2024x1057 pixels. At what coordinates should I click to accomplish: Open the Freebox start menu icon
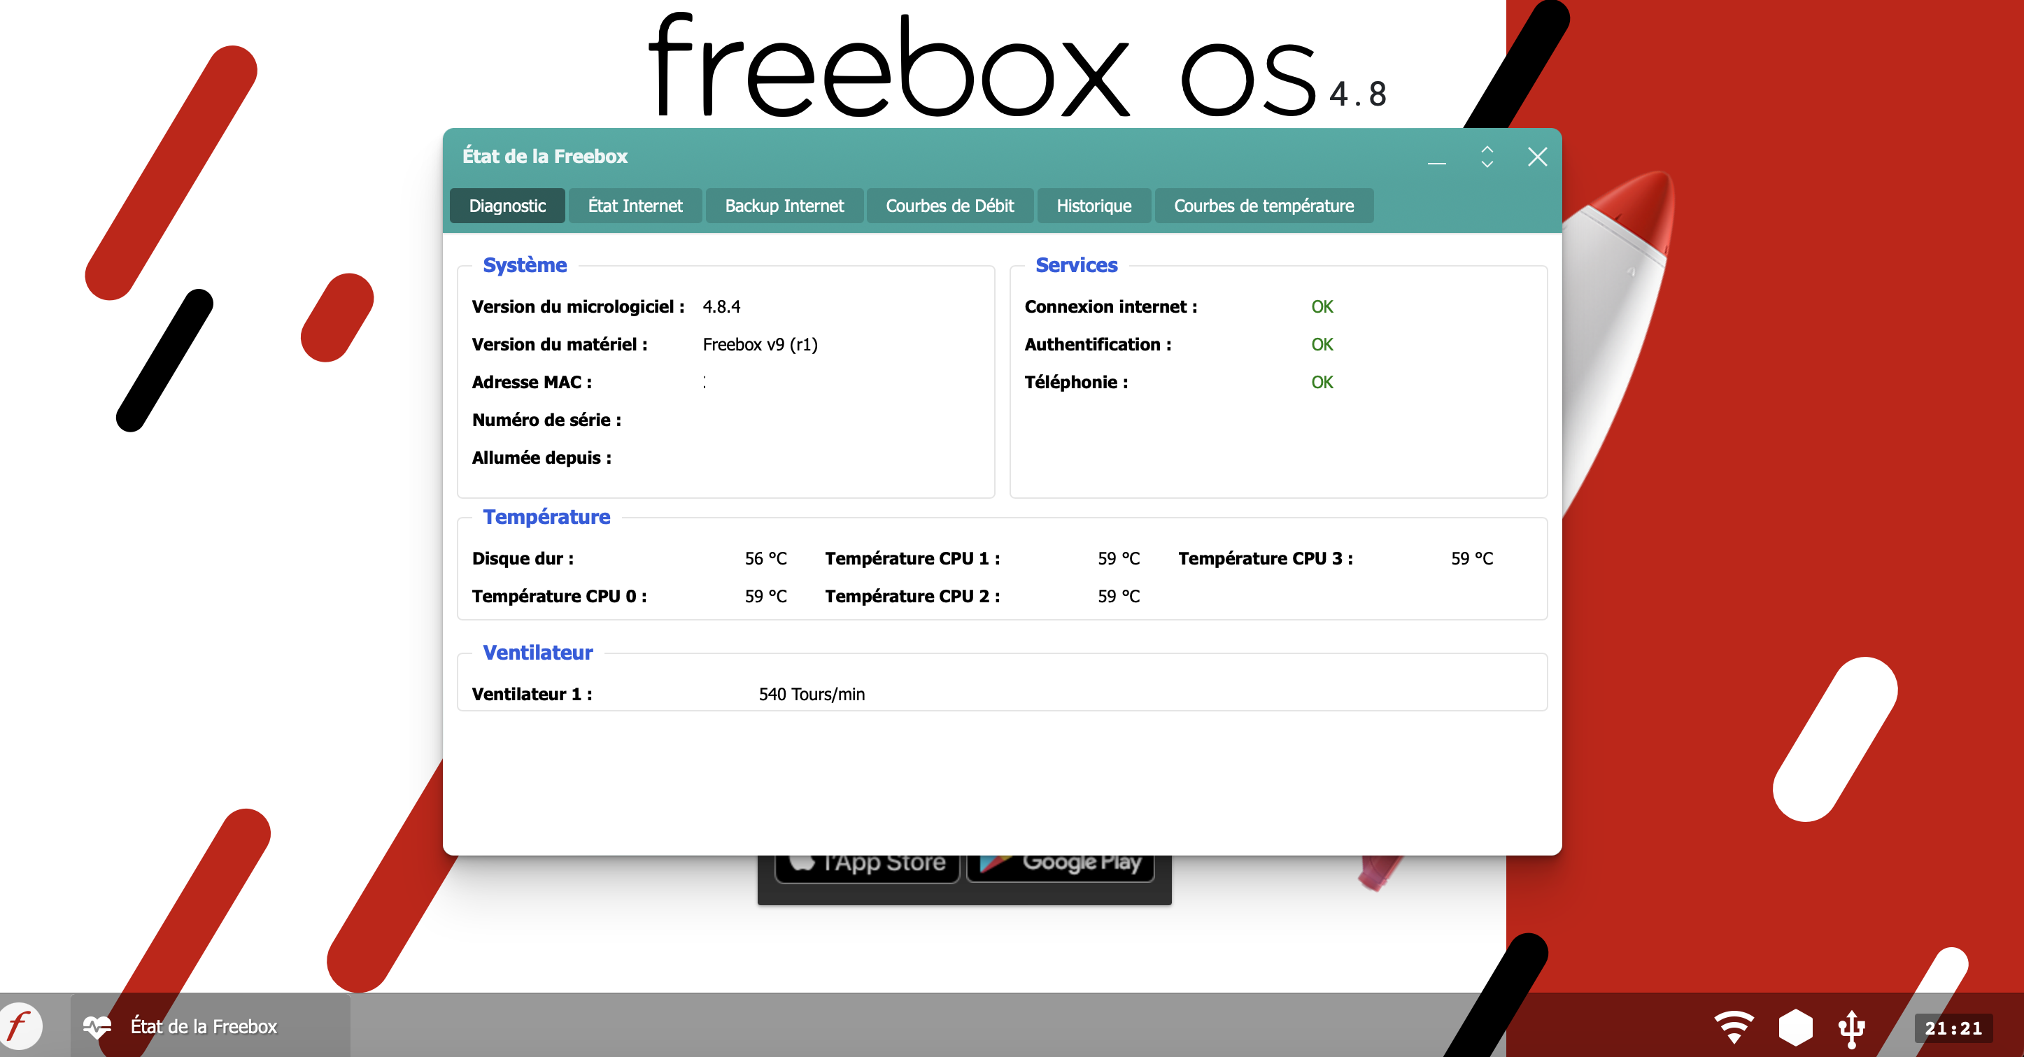(20, 1026)
